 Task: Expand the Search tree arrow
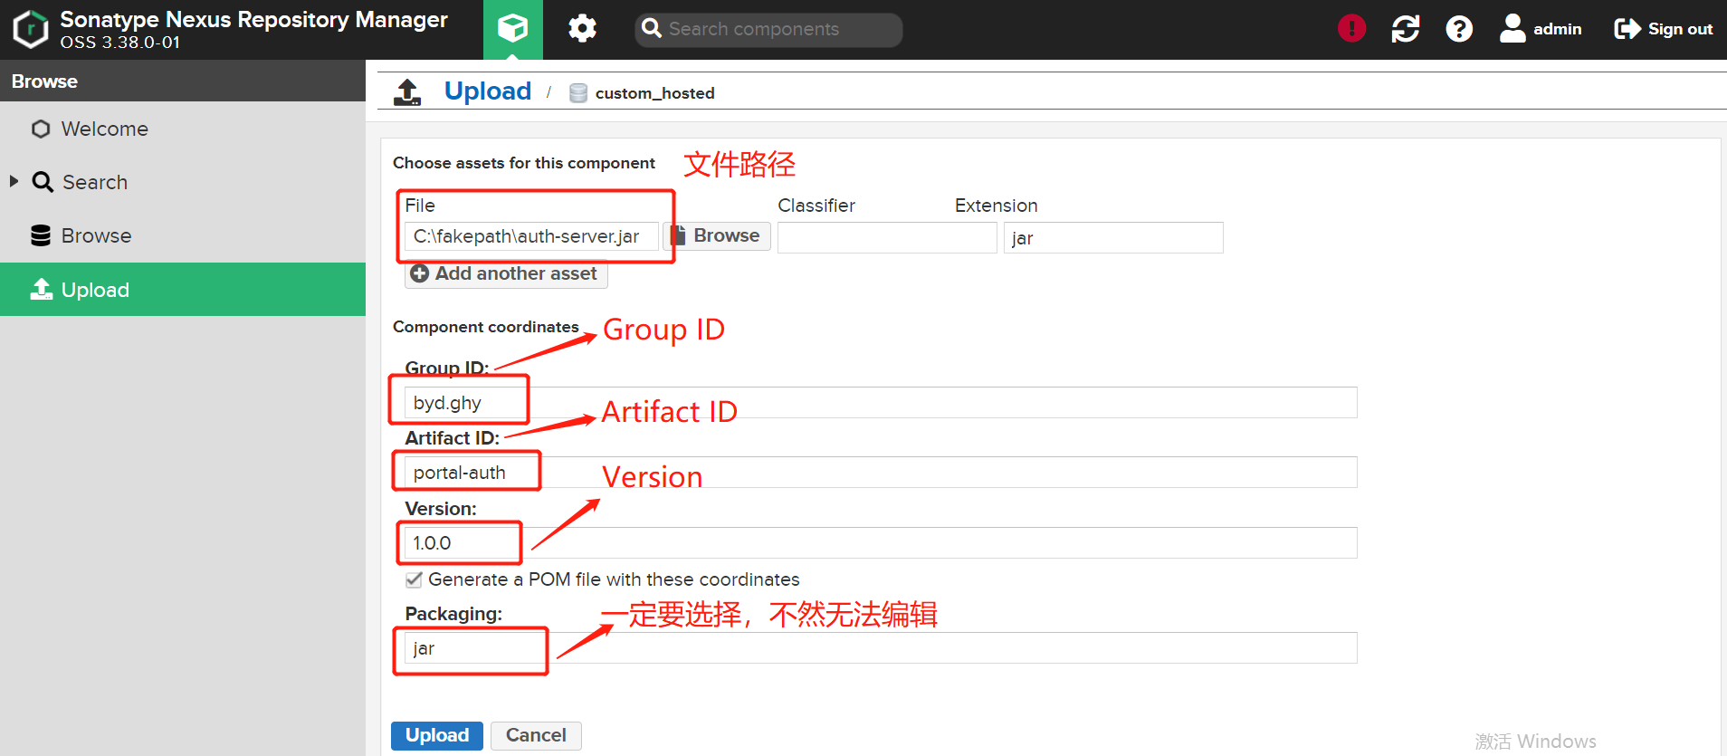pos(14,181)
